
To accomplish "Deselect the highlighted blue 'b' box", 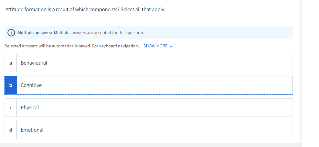I will tap(11, 85).
